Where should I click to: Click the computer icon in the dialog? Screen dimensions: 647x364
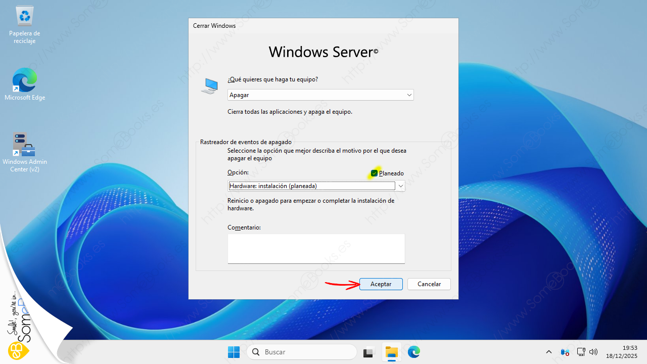[209, 86]
